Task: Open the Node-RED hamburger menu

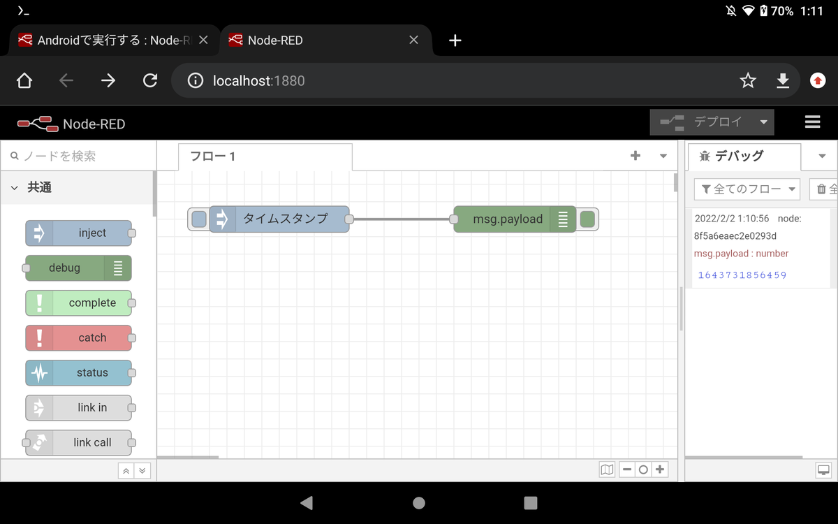Action: [812, 122]
